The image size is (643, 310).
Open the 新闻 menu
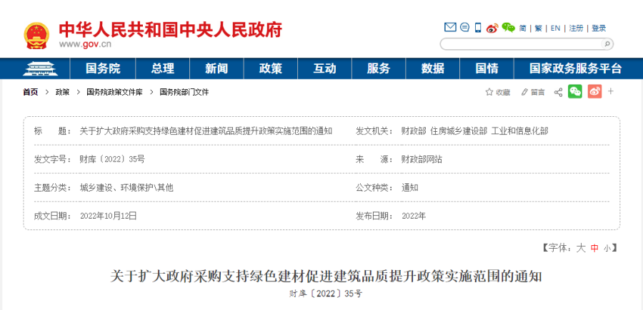216,68
